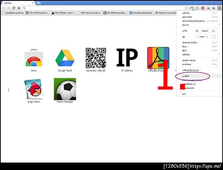Choose Exit (ออก) at menu bottom
This screenshot has width=223, height=170.
coord(199,94)
